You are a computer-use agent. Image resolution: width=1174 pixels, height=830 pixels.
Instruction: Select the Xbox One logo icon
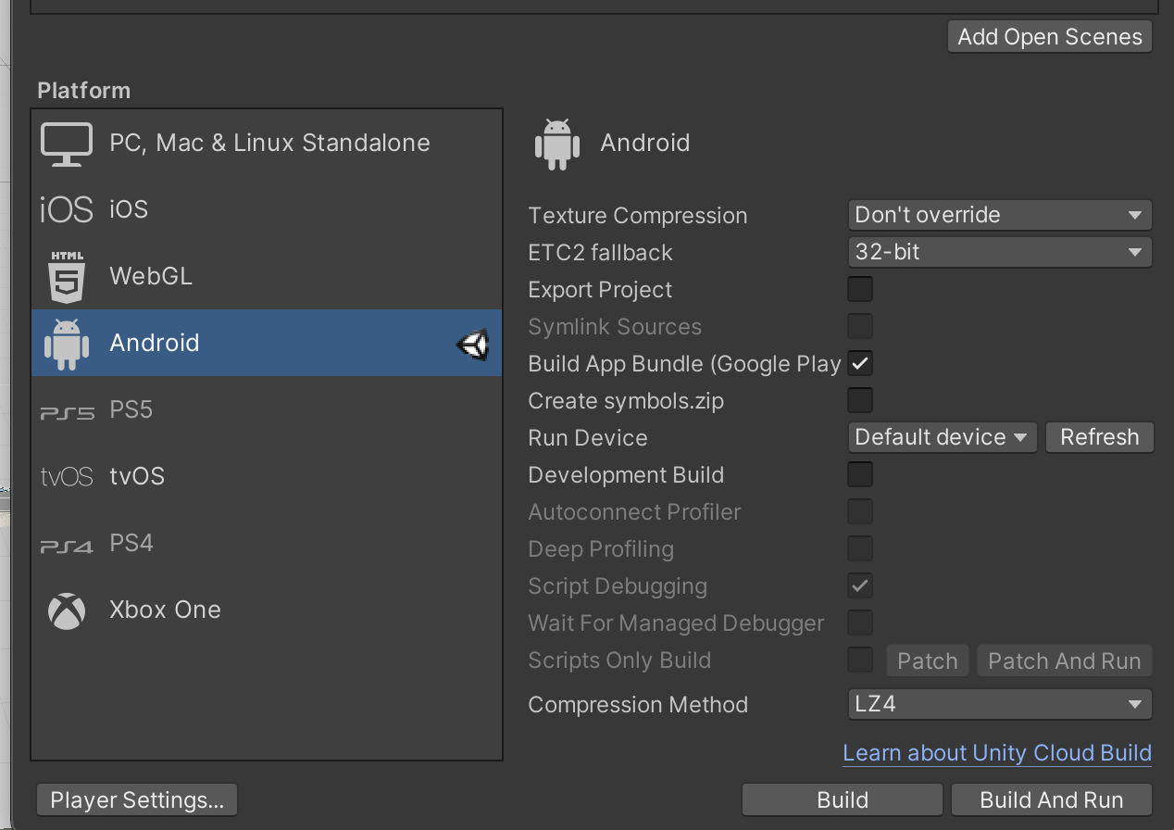coord(67,610)
